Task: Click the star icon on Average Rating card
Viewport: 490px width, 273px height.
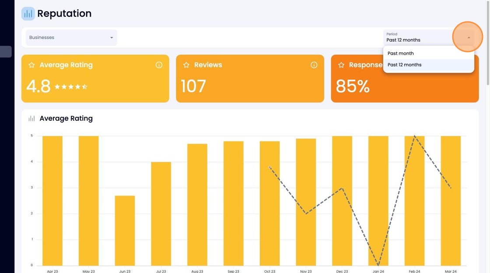Action: coord(31,65)
